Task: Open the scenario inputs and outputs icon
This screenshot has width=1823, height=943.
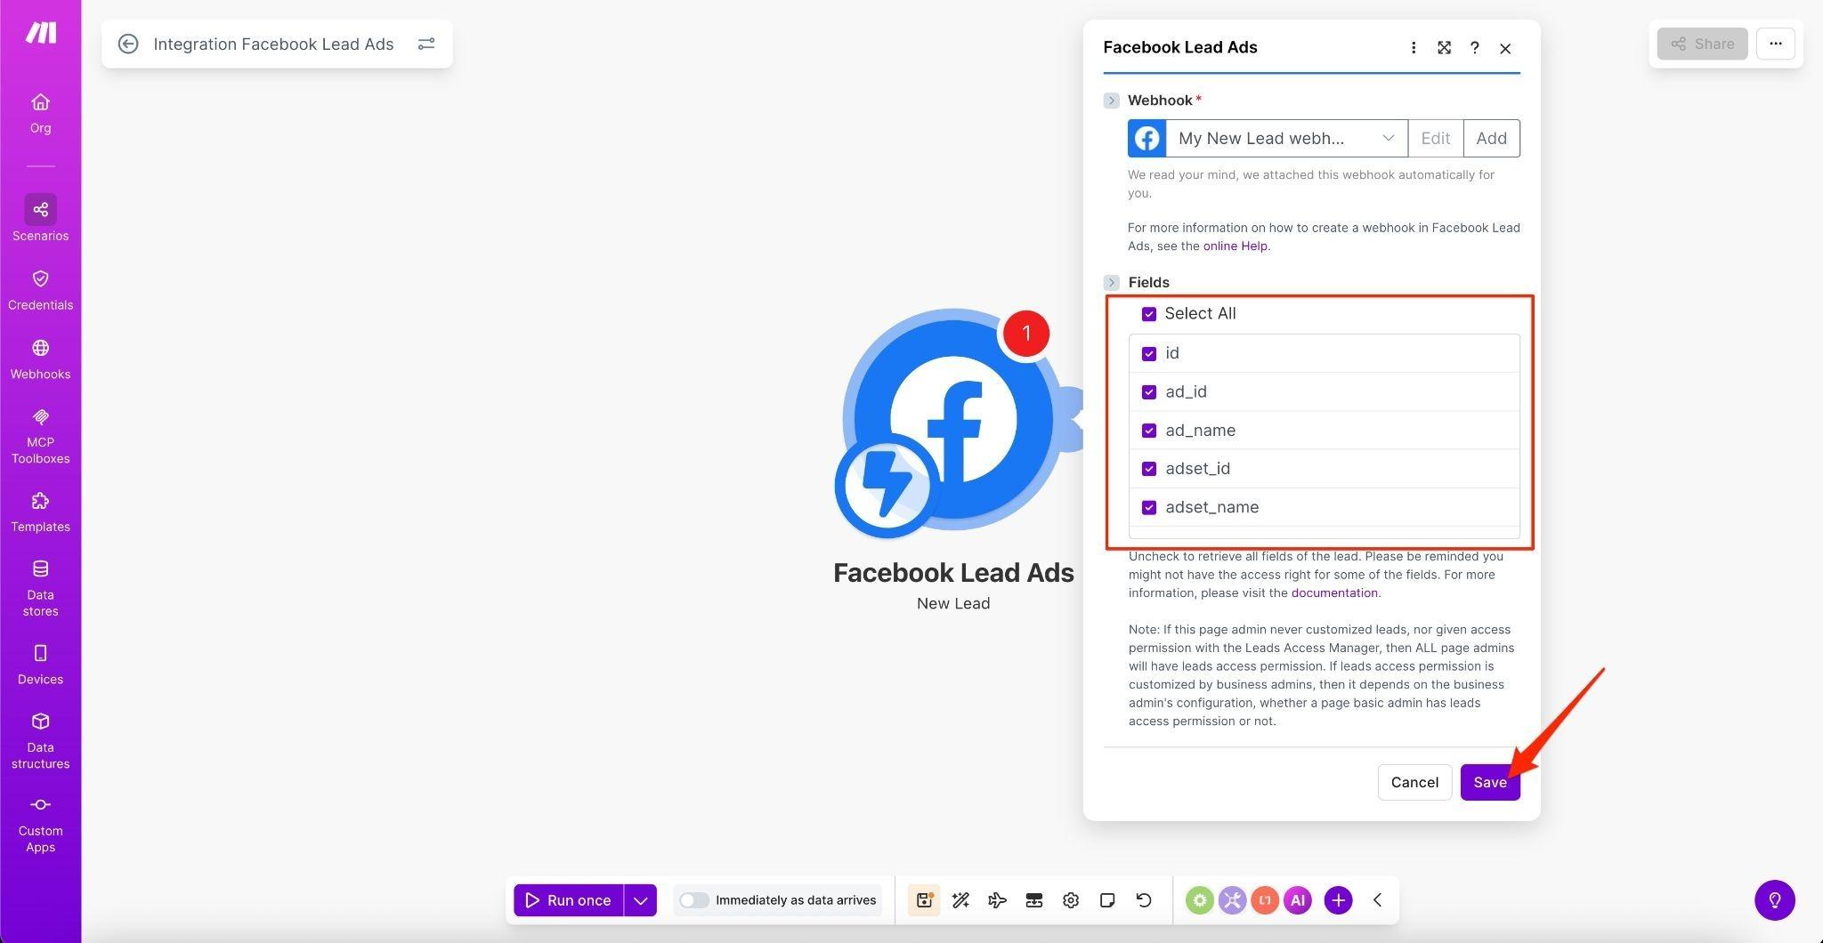Action: (1033, 900)
